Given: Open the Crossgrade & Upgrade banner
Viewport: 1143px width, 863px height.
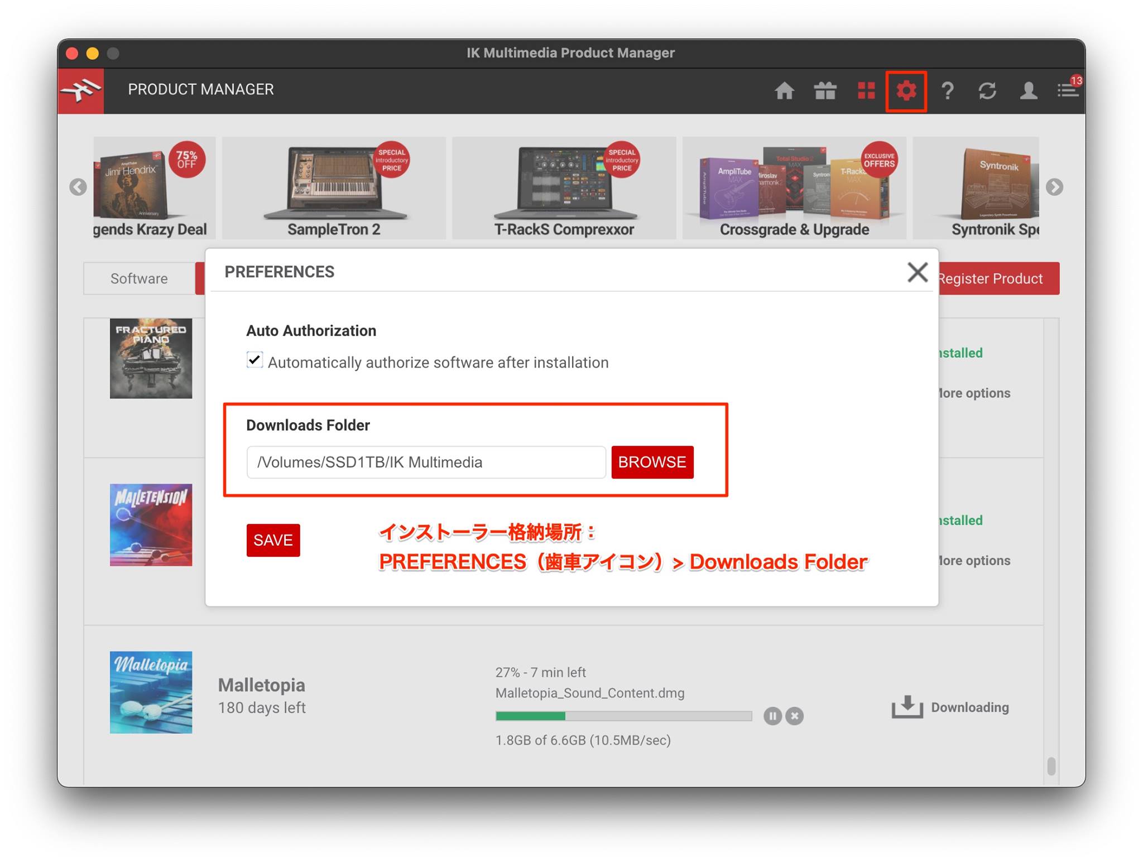Looking at the screenshot, I should click(x=794, y=188).
